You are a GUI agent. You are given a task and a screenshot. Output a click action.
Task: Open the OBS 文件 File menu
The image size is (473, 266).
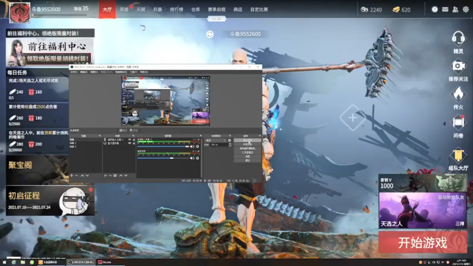point(73,72)
